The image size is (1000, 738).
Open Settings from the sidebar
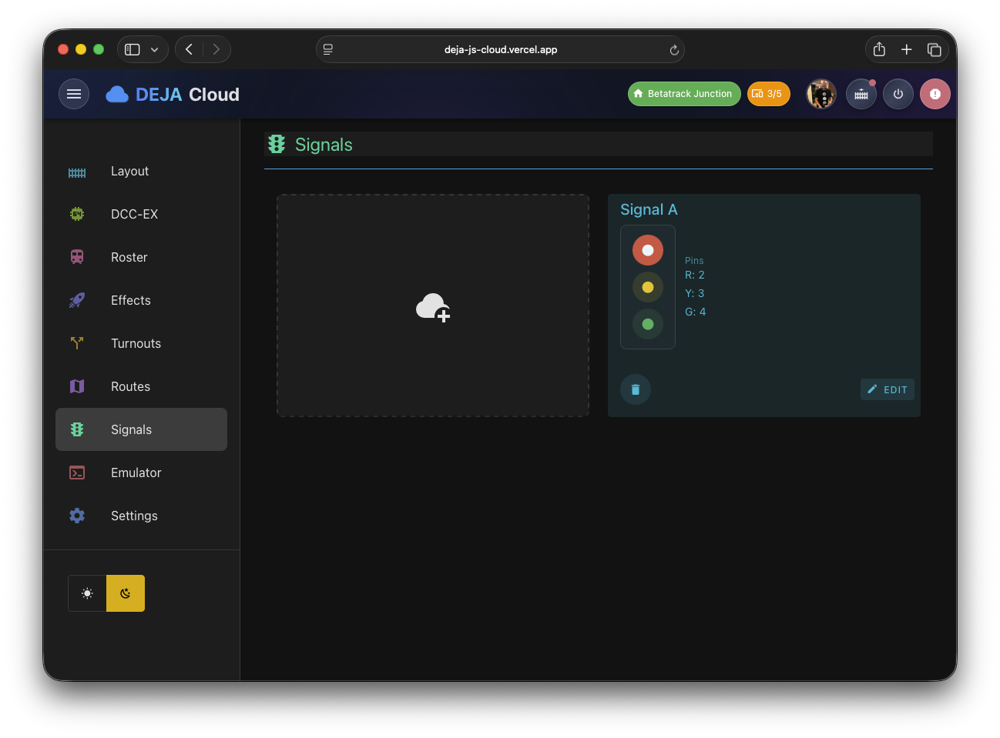coord(134,516)
